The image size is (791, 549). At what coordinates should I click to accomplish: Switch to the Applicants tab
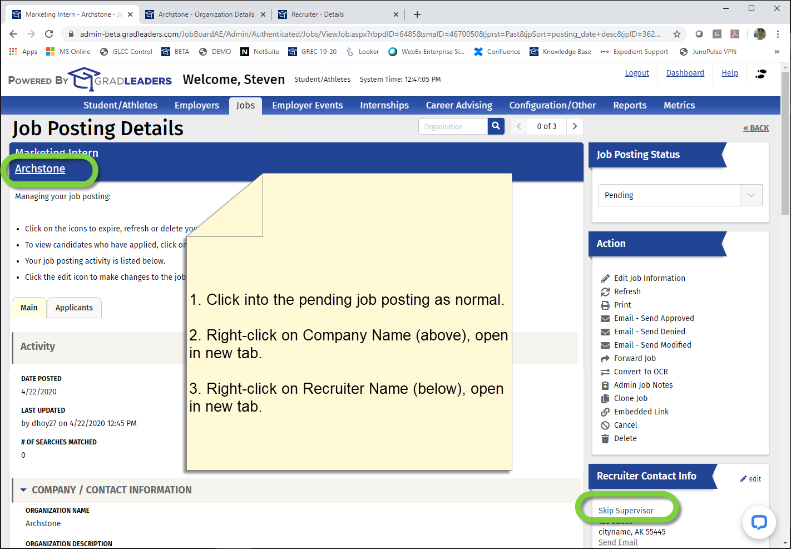pos(74,308)
